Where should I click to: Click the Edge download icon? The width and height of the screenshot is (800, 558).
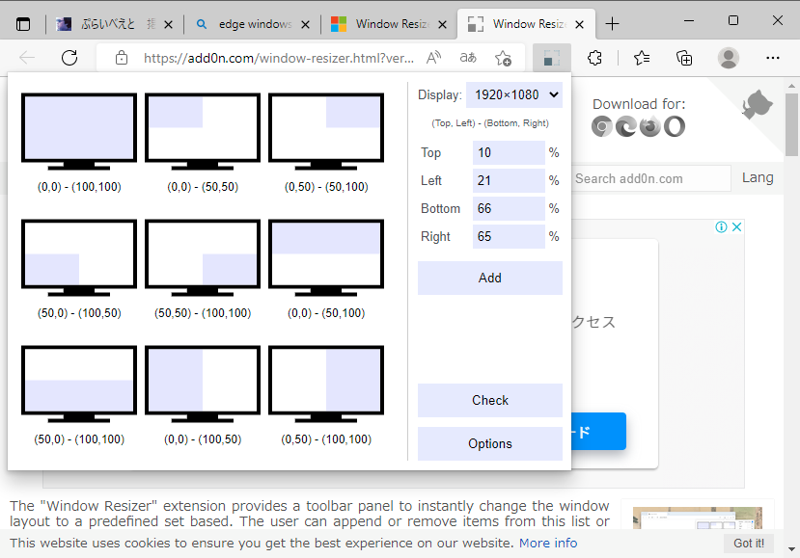coord(625,125)
